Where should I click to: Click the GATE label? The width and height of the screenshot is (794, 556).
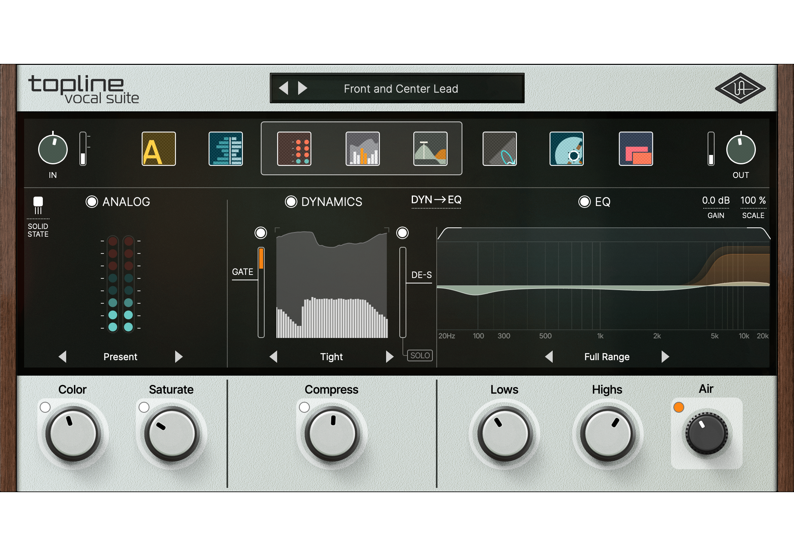coord(242,272)
